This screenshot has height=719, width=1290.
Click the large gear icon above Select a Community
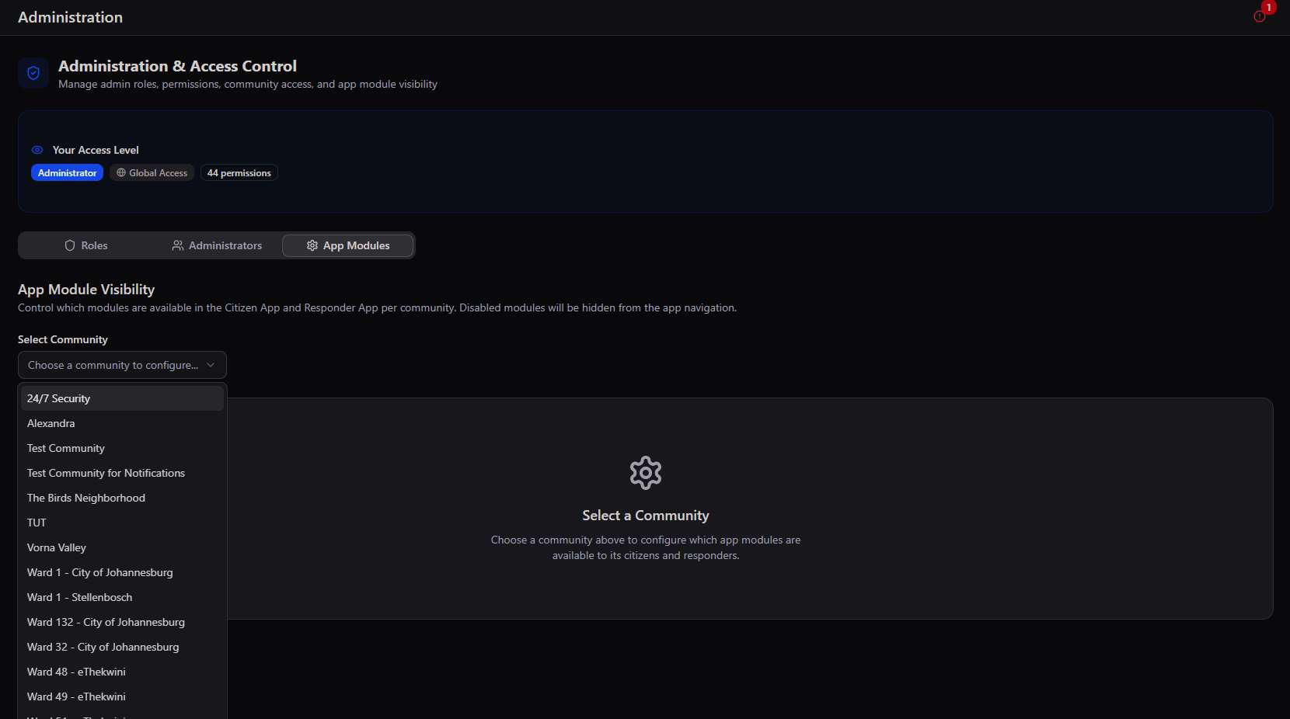(646, 473)
